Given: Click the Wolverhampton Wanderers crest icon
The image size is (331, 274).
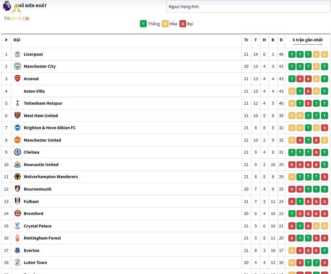Looking at the screenshot, I should tap(17, 177).
